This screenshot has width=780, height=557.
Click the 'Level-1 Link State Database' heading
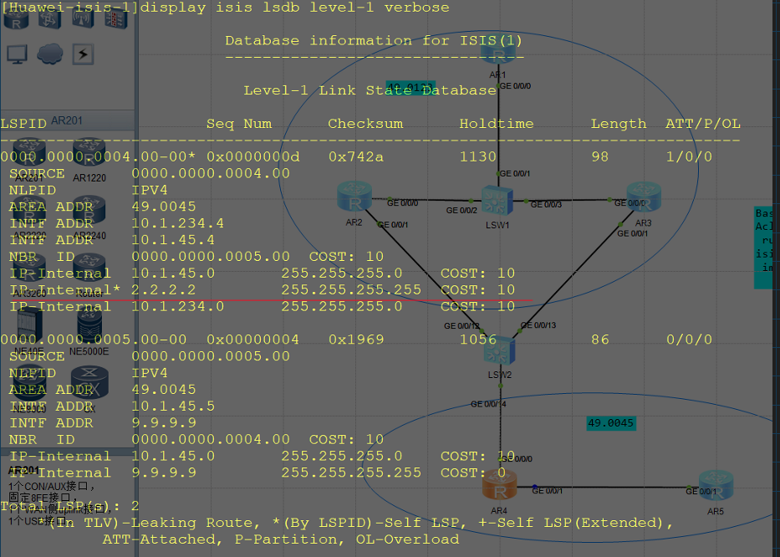pos(370,90)
